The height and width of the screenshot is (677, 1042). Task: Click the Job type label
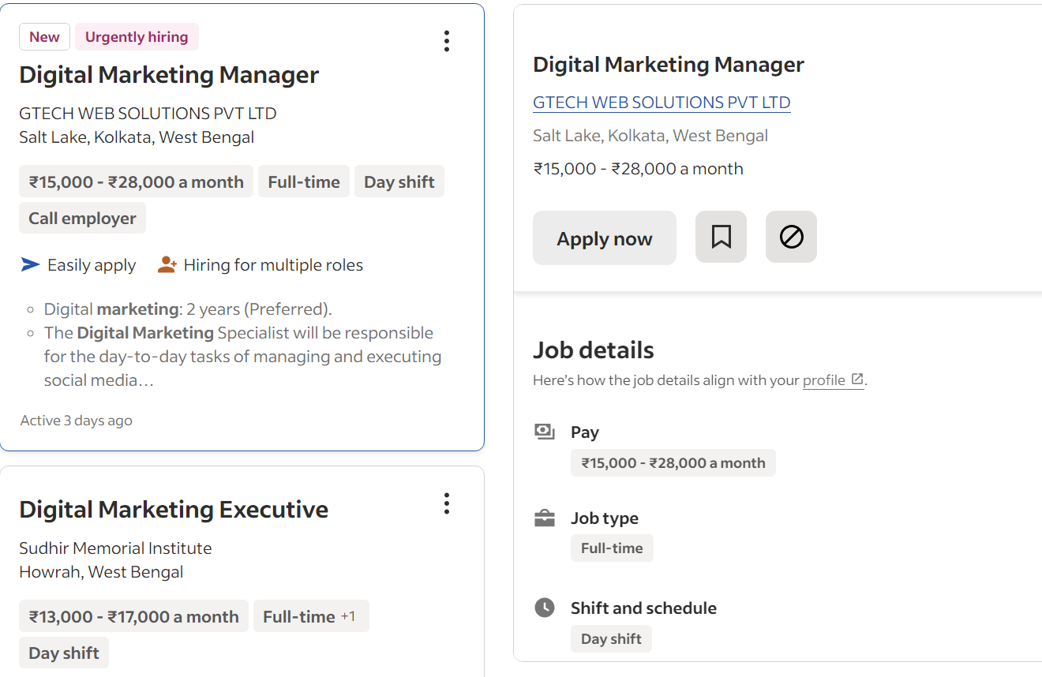(x=605, y=518)
